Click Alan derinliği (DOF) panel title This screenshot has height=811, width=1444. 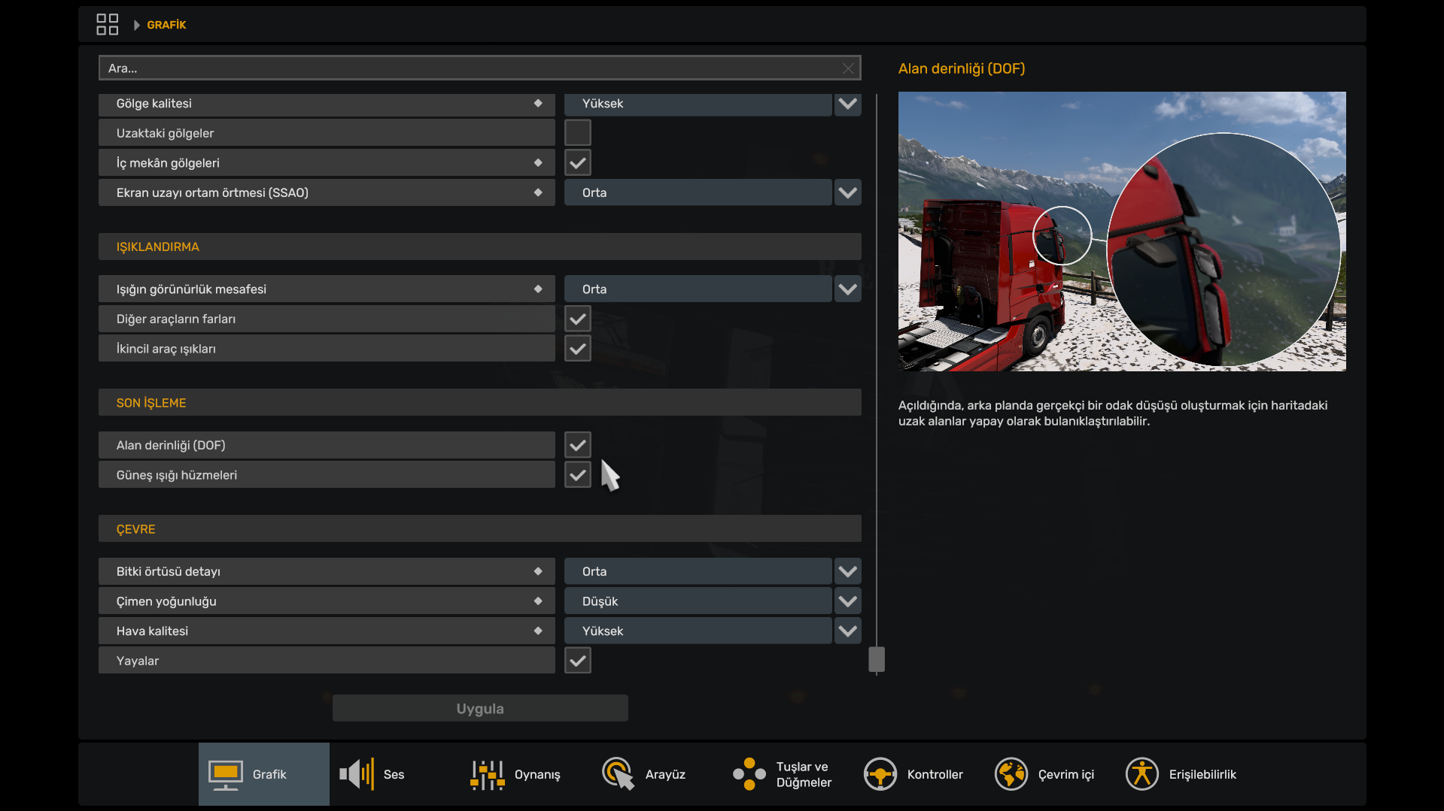click(962, 68)
